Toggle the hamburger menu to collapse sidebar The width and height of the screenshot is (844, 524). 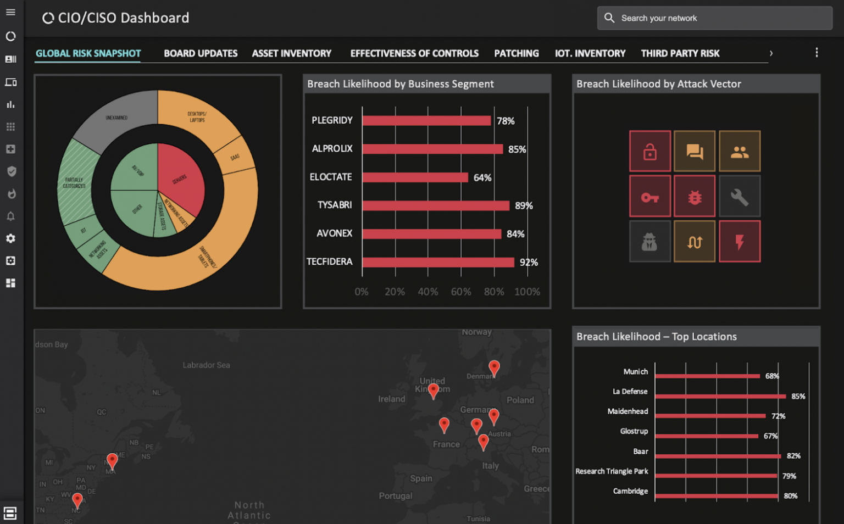10,12
